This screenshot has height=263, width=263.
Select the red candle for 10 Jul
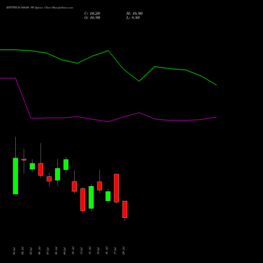[x=74, y=186]
